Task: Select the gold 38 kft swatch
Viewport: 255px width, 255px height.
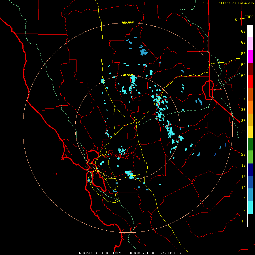Action: click(x=250, y=120)
